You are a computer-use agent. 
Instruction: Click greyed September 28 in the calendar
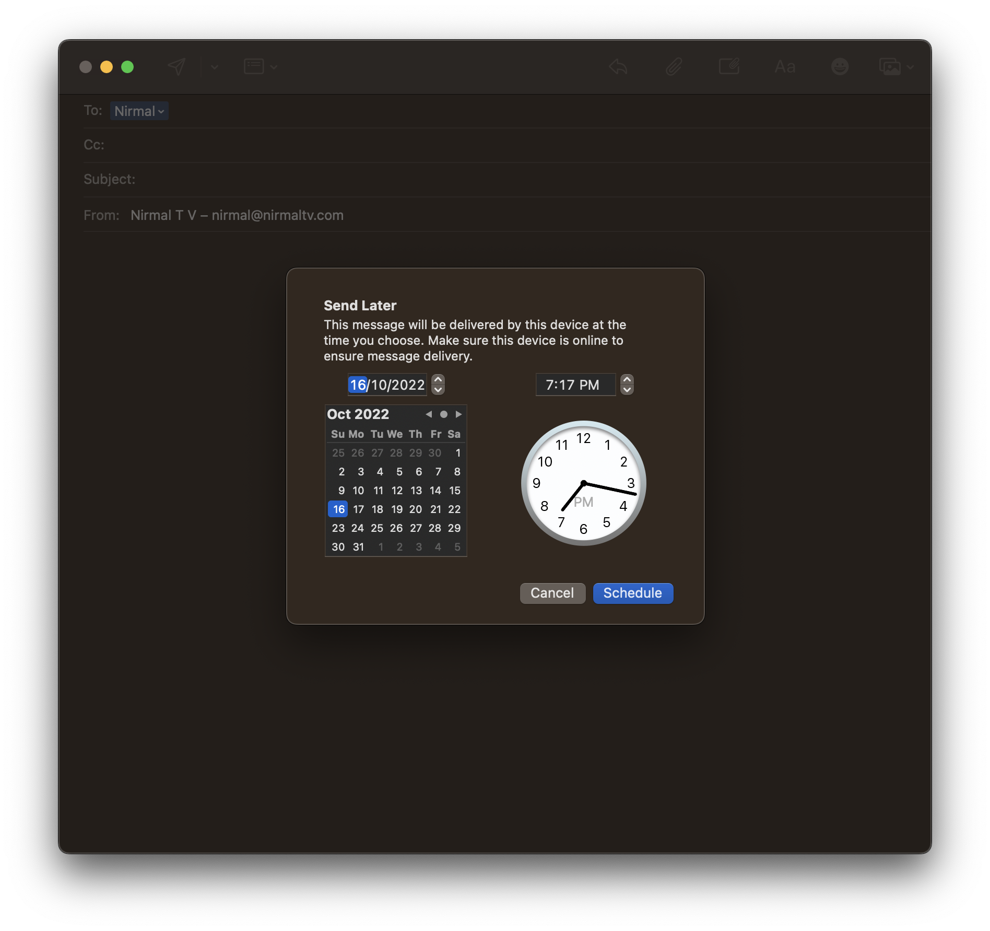click(396, 452)
